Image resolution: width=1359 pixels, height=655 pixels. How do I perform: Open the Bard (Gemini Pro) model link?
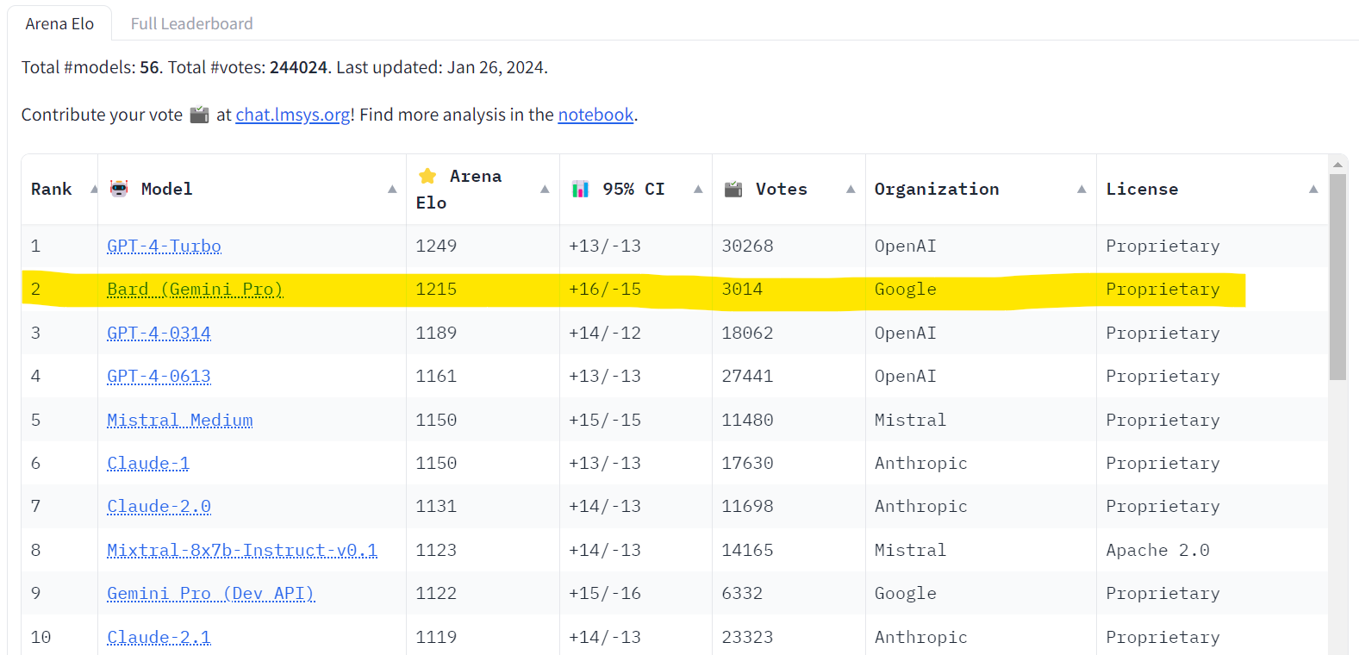[x=195, y=290]
